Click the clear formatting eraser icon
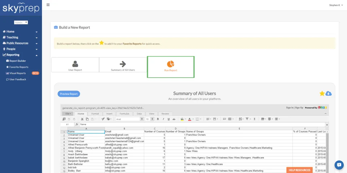Image resolution: width=347 pixels, height=173 pixels. (108, 119)
